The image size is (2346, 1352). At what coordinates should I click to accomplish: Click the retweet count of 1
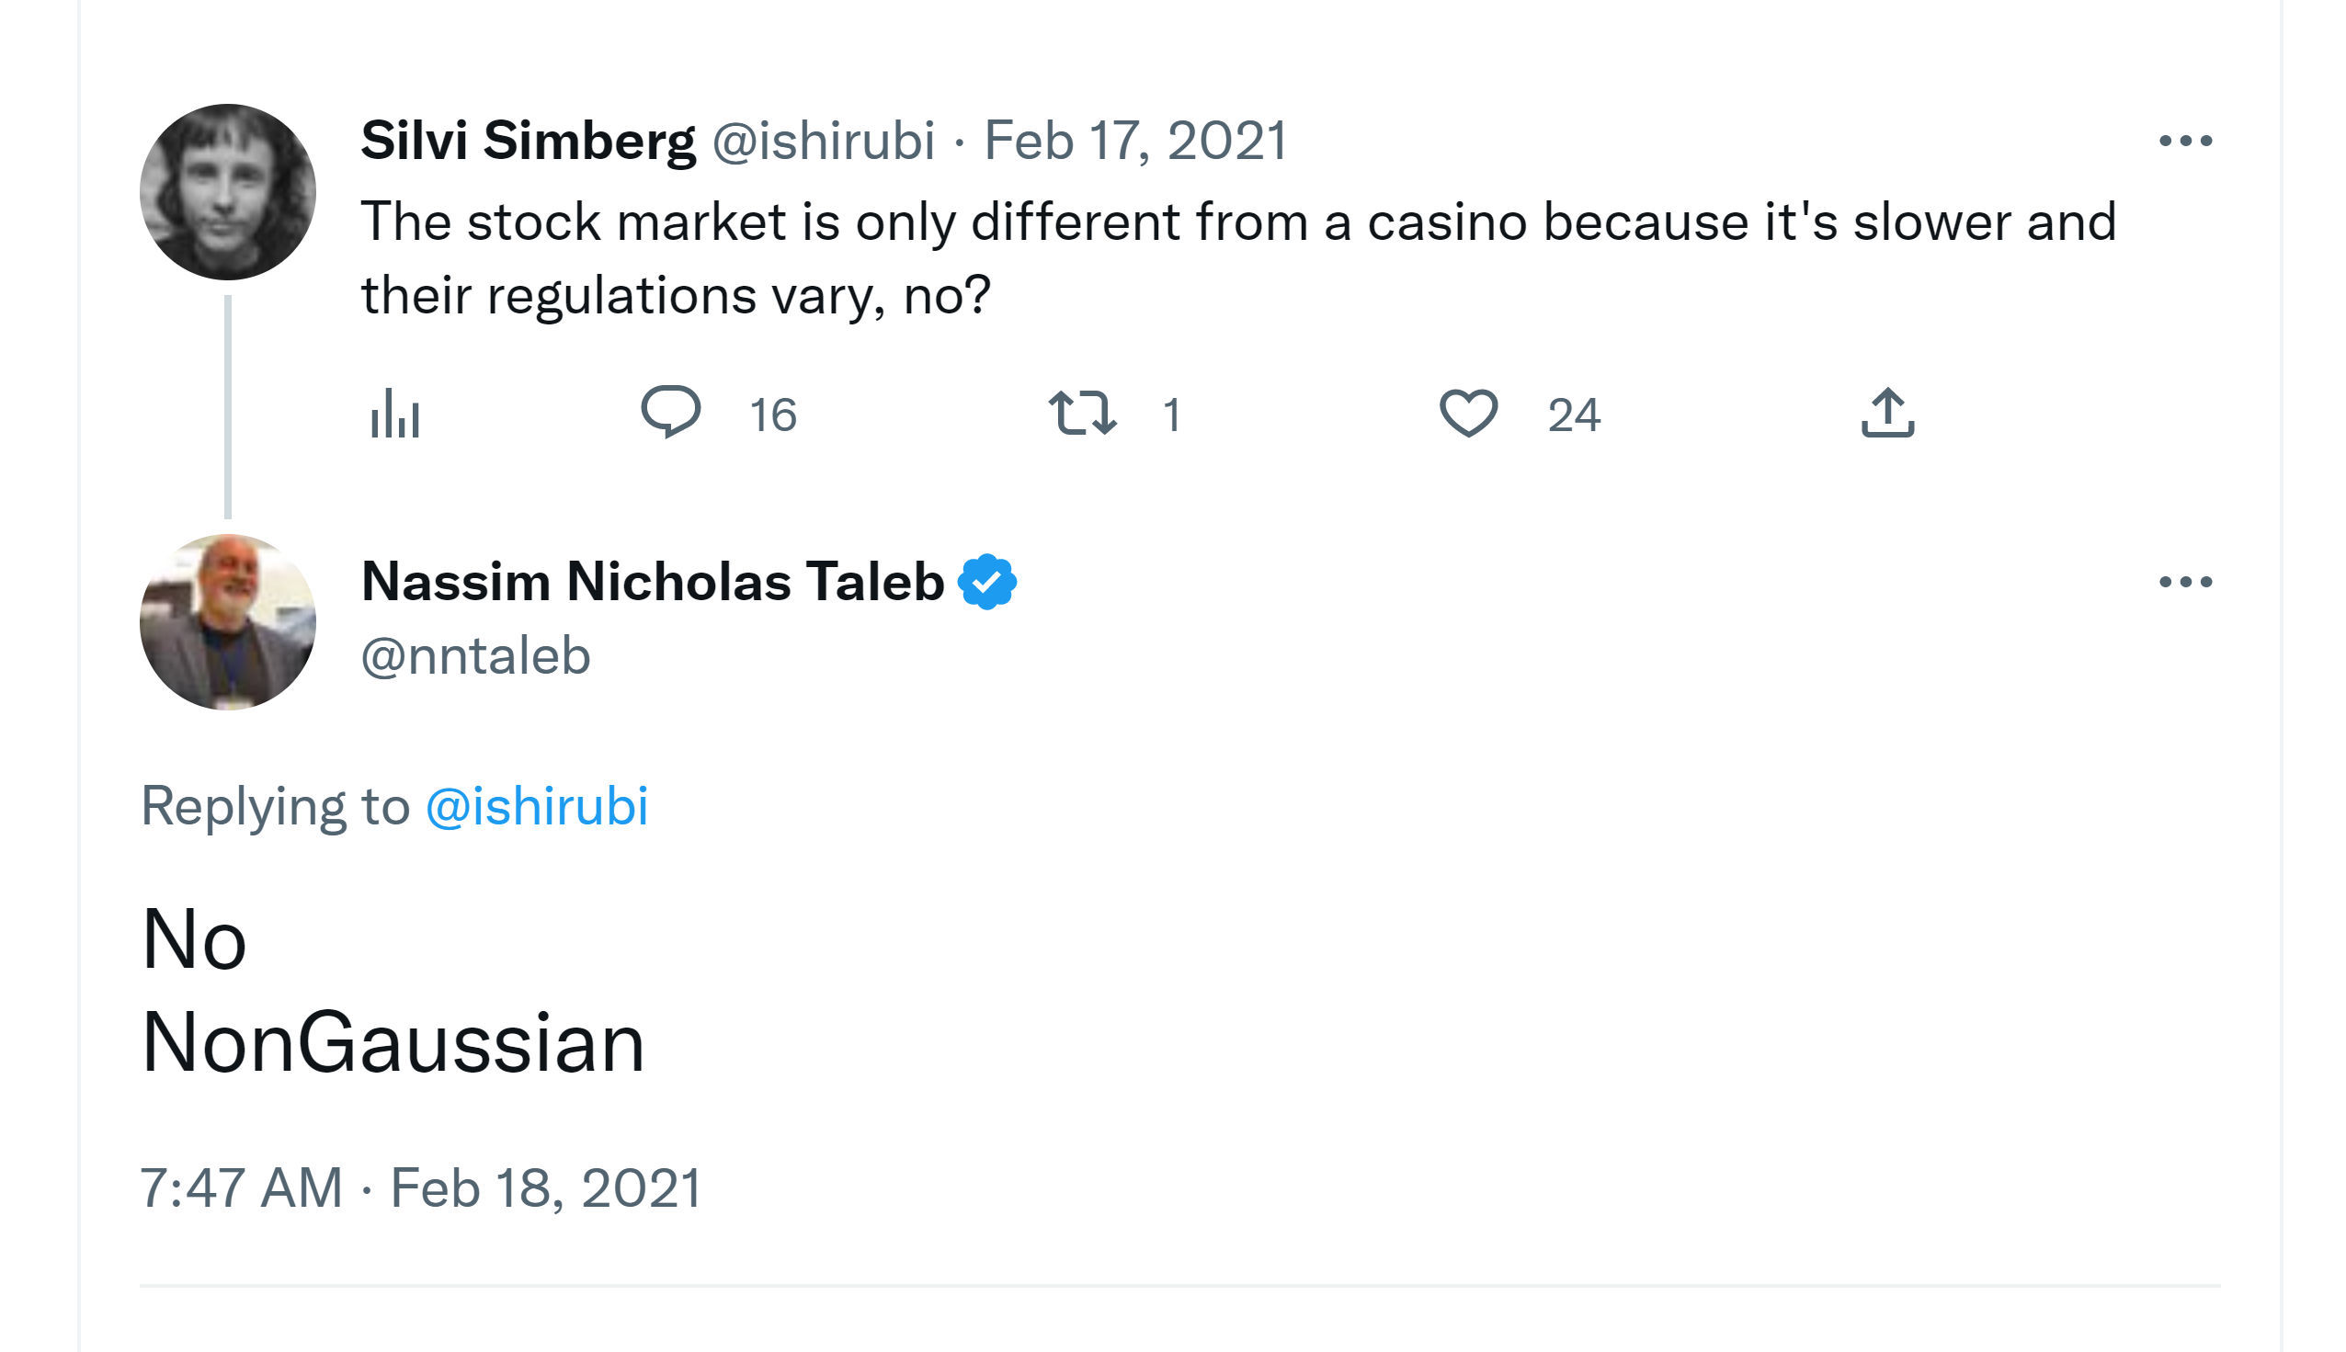tap(1172, 415)
